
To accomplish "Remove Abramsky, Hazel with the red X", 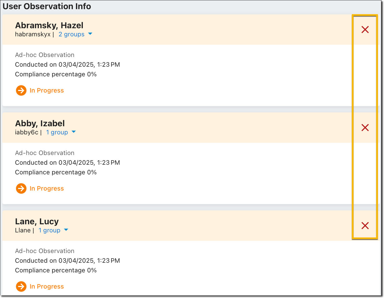I will tap(365, 30).
